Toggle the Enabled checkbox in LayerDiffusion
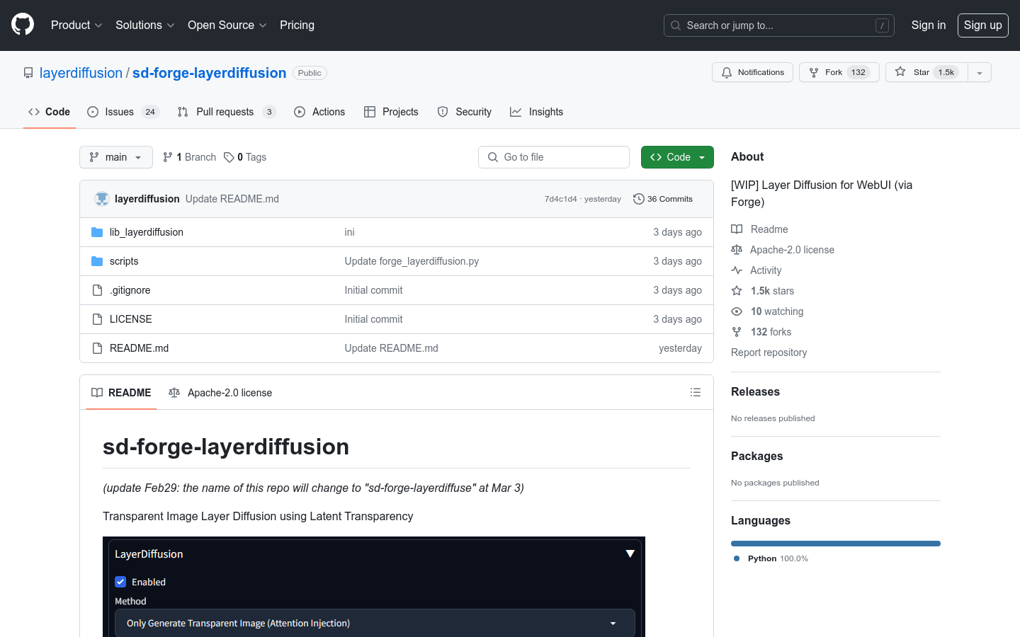Screen dimensions: 1020x637 120,582
